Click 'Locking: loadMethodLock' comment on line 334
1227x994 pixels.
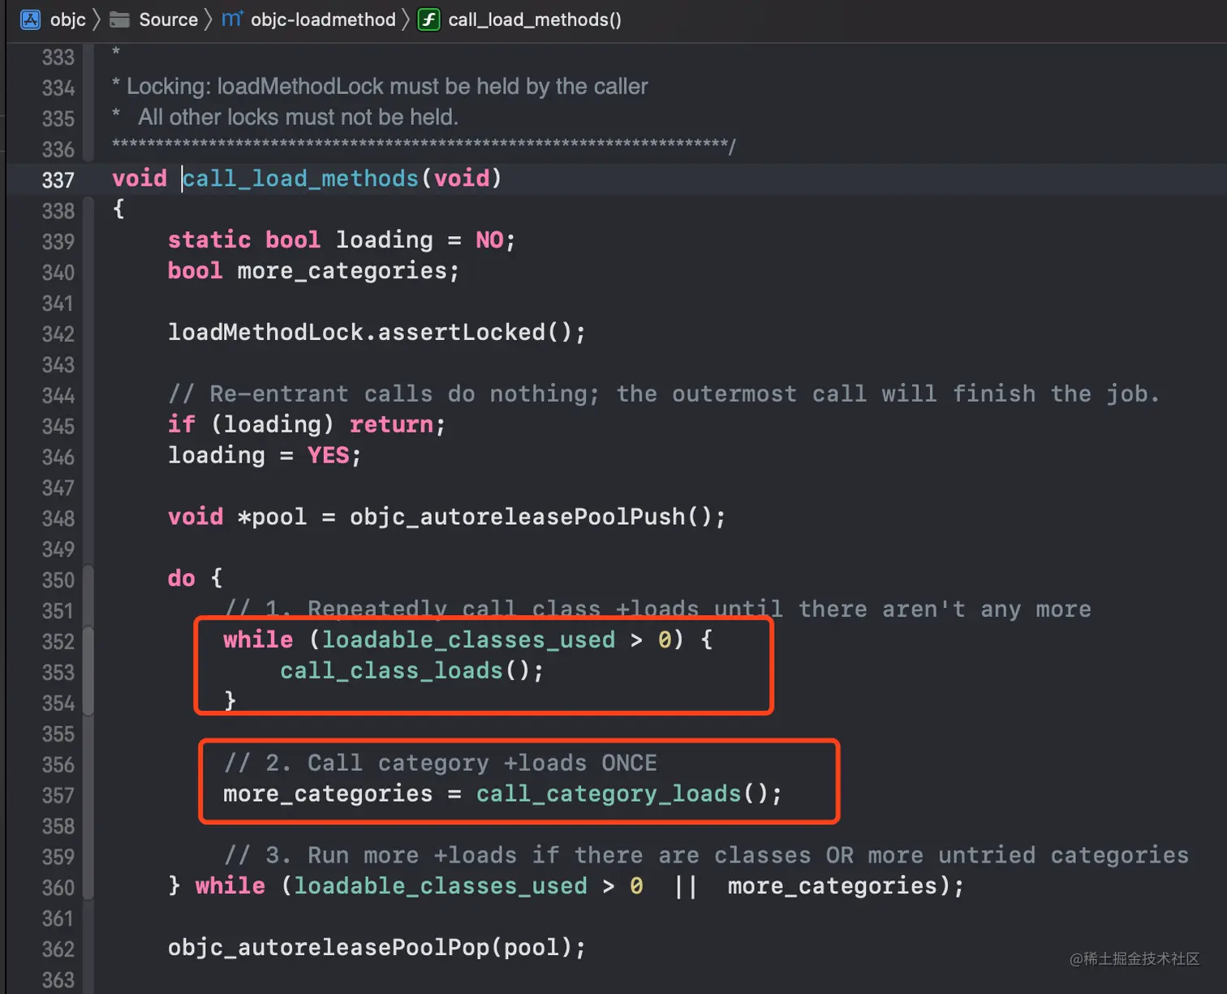pos(380,86)
